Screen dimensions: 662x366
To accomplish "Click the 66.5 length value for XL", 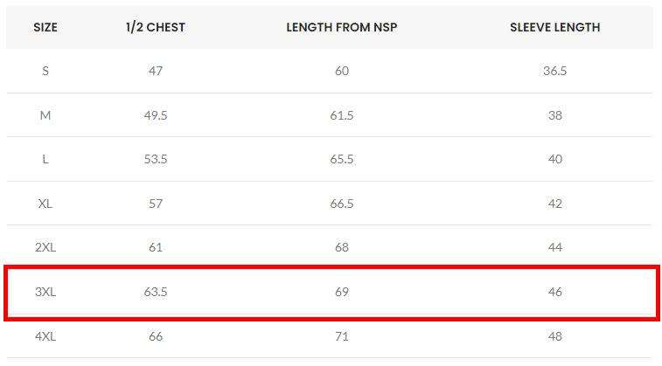I will [x=342, y=204].
